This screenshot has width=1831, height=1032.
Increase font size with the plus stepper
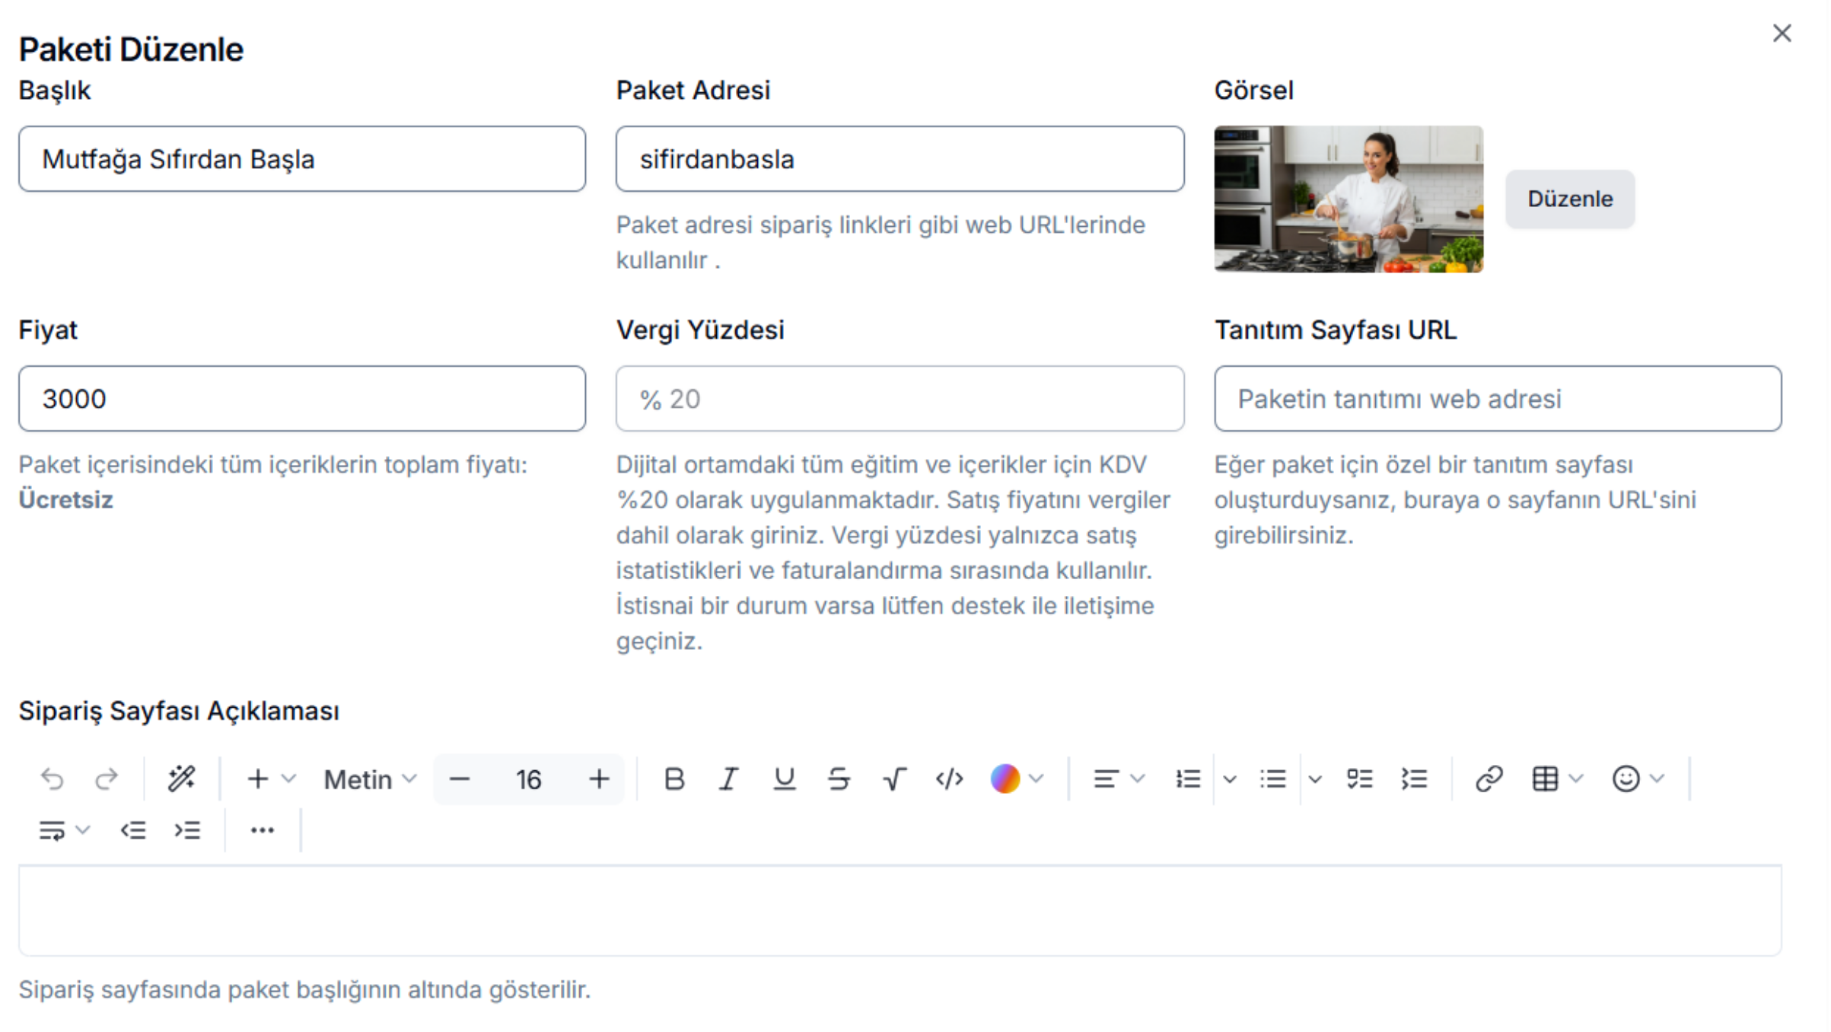599,779
